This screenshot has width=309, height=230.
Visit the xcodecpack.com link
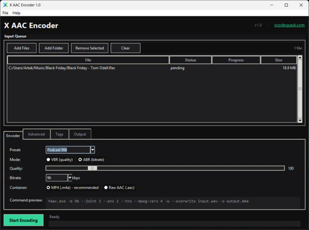click(289, 25)
